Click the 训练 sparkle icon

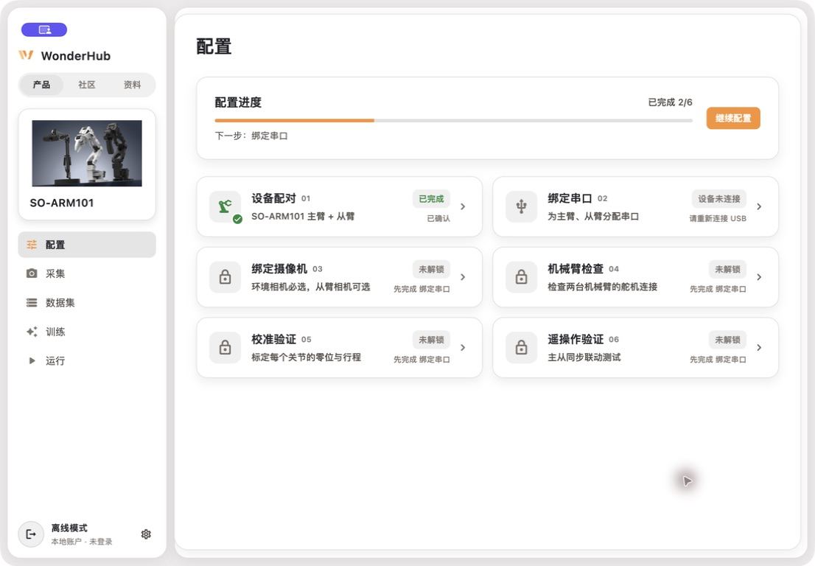pyautogui.click(x=32, y=332)
